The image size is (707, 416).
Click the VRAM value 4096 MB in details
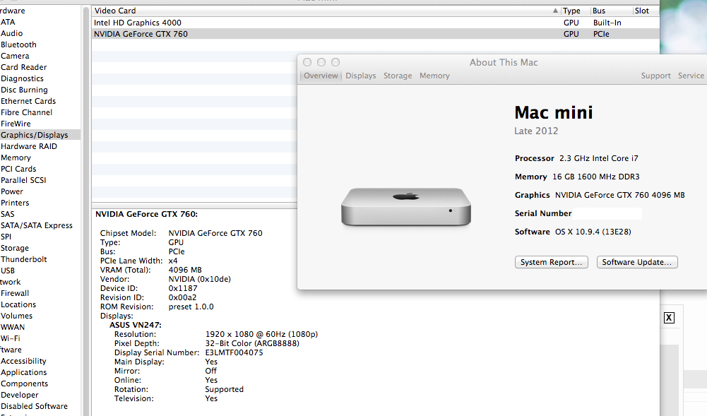coord(185,270)
